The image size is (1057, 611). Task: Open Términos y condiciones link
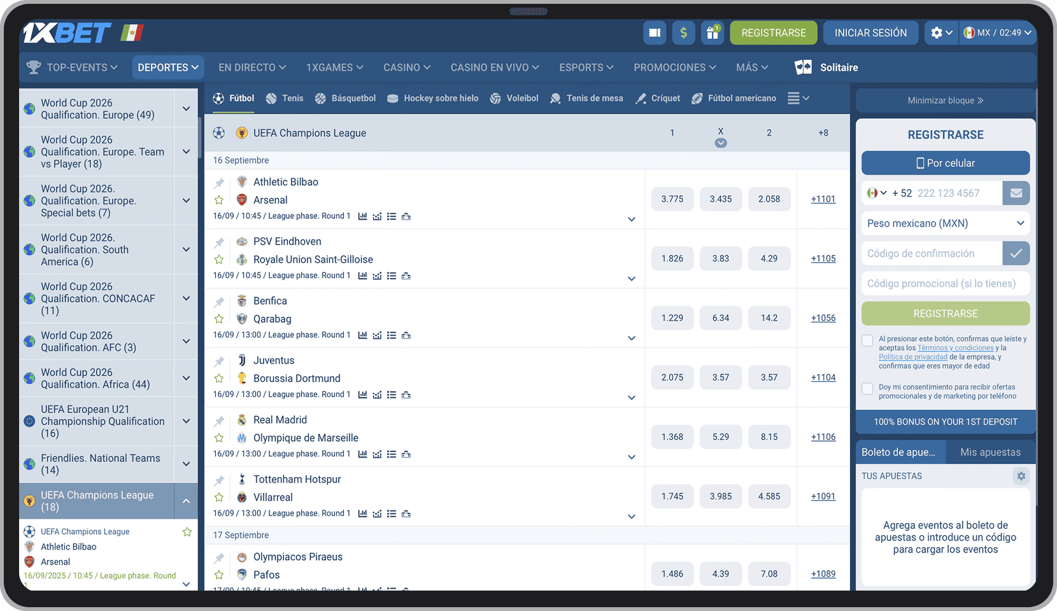[955, 348]
